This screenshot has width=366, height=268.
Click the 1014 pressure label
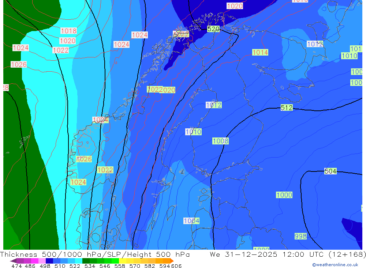point(260,52)
